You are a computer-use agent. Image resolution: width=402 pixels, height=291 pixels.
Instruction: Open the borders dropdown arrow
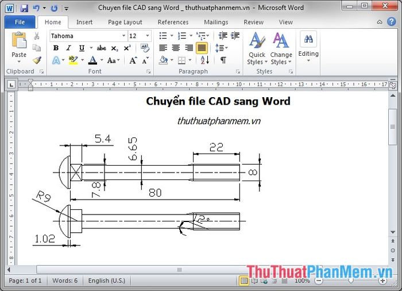point(190,60)
